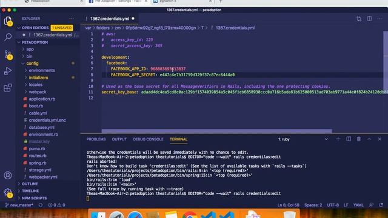Open notifications bell in status bar

[381, 205]
